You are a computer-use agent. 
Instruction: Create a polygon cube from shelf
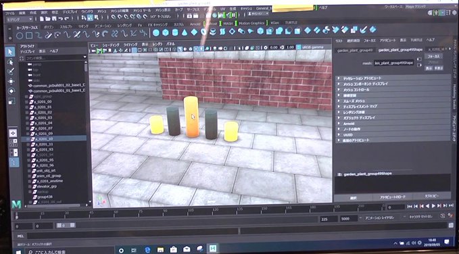coord(166,32)
